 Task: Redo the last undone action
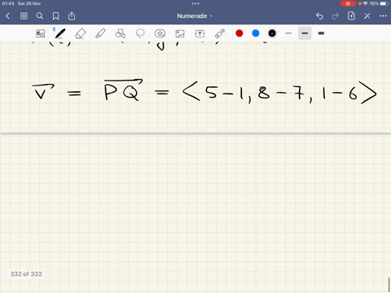click(x=336, y=16)
